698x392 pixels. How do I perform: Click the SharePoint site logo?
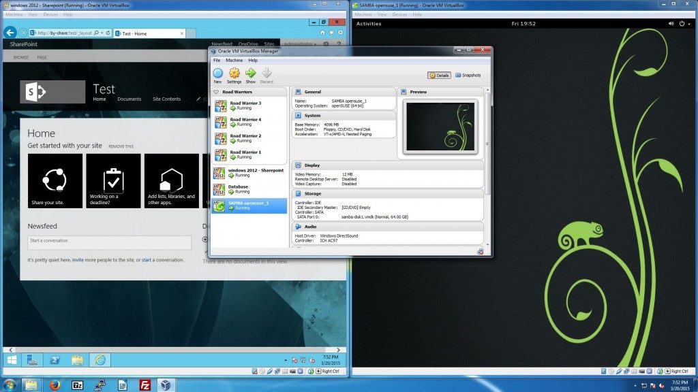click(x=52, y=92)
